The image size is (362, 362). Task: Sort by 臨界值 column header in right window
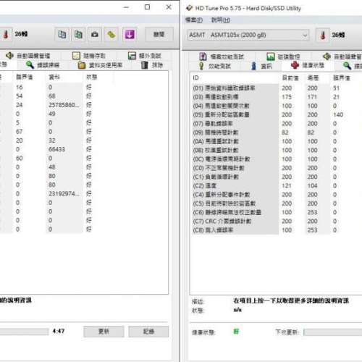(x=341, y=77)
